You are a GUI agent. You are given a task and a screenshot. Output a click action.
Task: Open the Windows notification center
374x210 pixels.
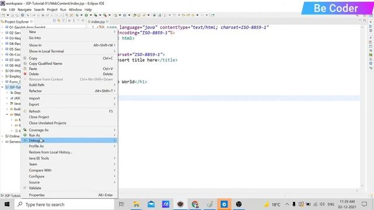click(364, 204)
